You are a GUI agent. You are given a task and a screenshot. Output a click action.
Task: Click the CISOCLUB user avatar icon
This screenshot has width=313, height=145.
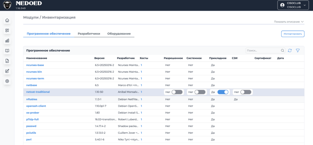pos(282,5)
